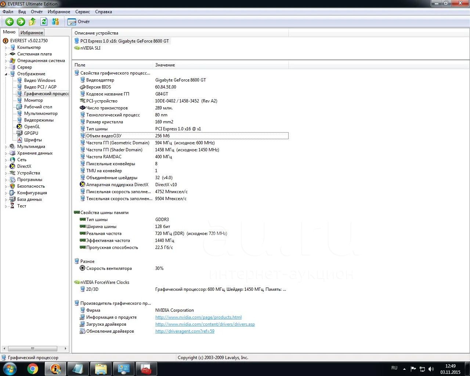Click the sidebar scrollbar right arrow
Image resolution: width=470 pixels, height=376 pixels.
(x=65, y=348)
